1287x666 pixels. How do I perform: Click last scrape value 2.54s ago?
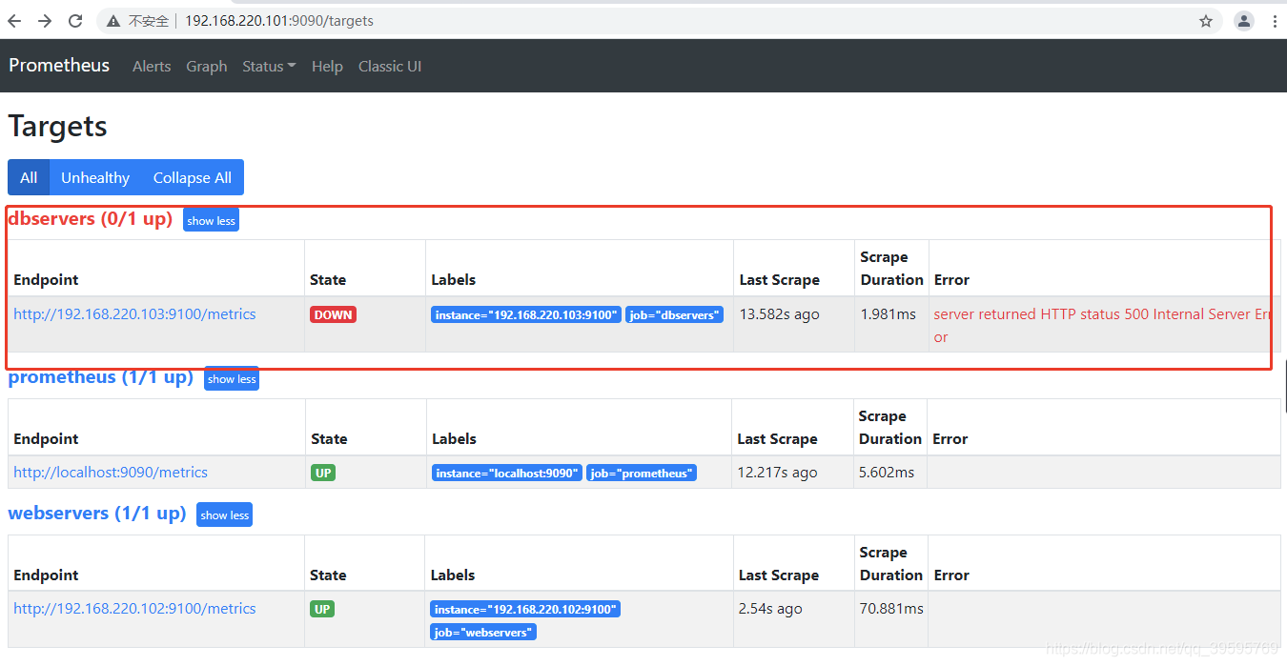(770, 609)
